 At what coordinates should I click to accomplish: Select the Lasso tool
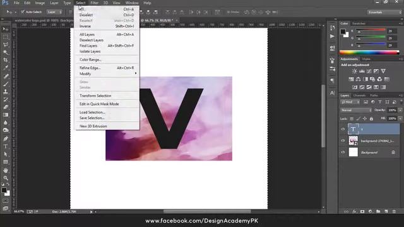click(x=6, y=45)
